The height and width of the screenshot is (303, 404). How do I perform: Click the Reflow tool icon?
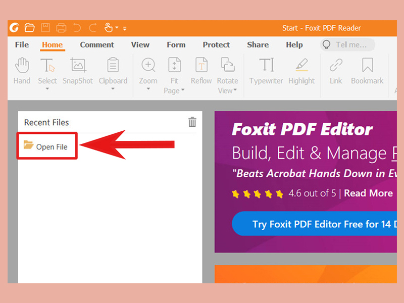pos(201,65)
